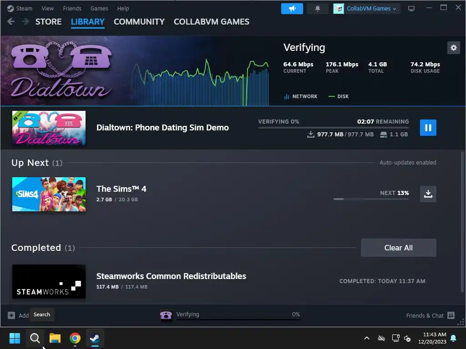Click the 74.2 Mbps DISK USAGE stat

425,67
